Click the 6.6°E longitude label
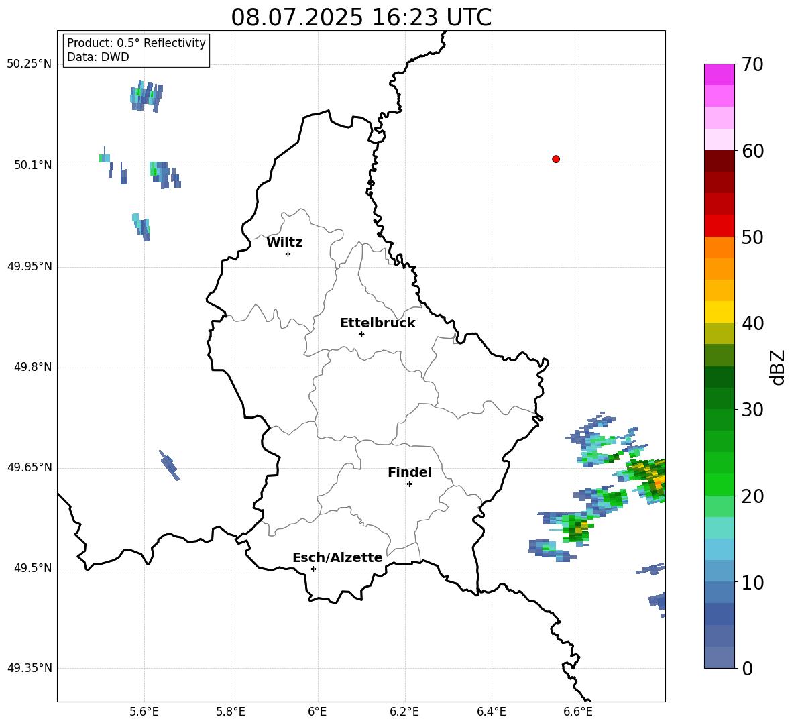794x725 pixels. 578,712
